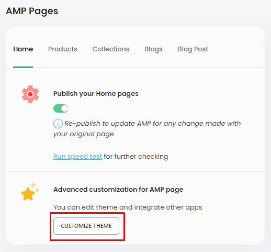Click the blue info circle icon
The image size is (271, 252).
pos(58,124)
